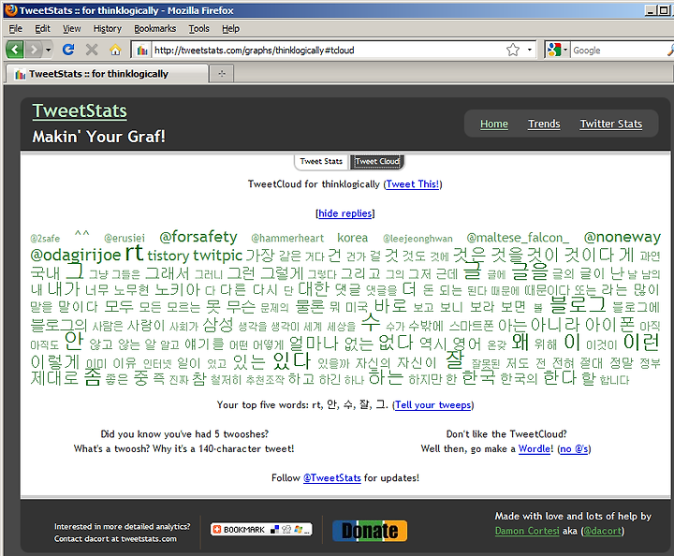Open a new tab with the plus button

point(222,73)
